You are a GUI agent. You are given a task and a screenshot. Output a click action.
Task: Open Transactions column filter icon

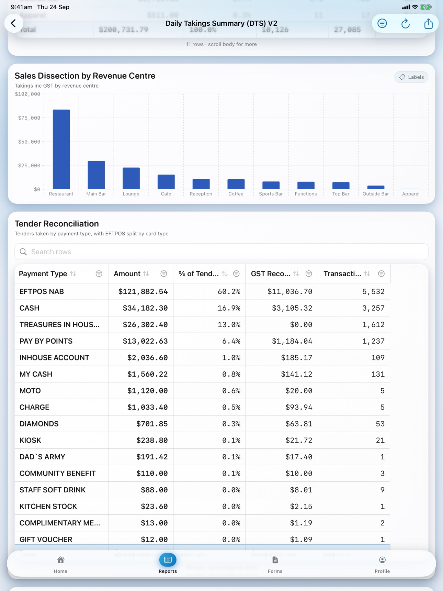point(381,274)
